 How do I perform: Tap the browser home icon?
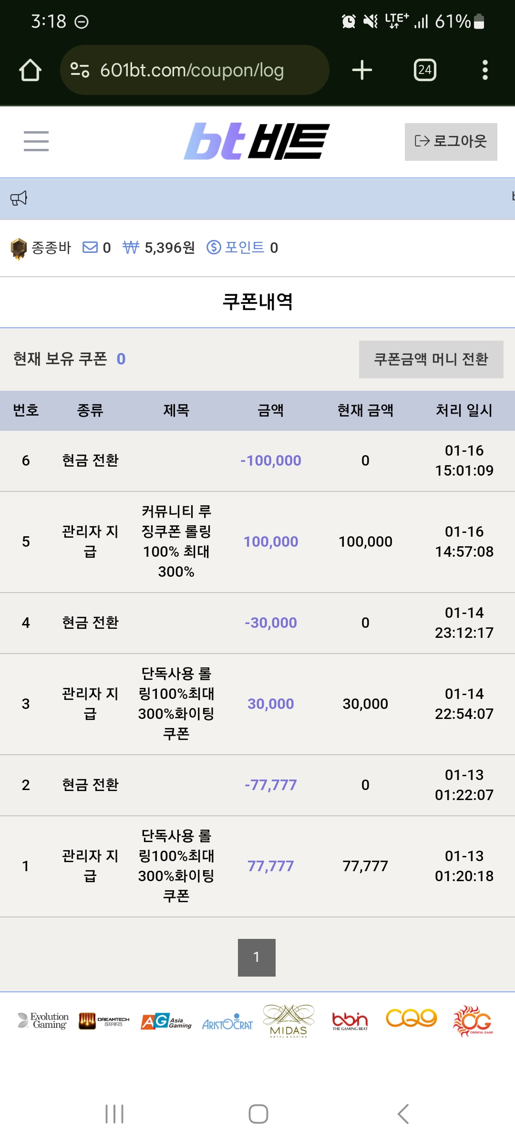coord(30,70)
